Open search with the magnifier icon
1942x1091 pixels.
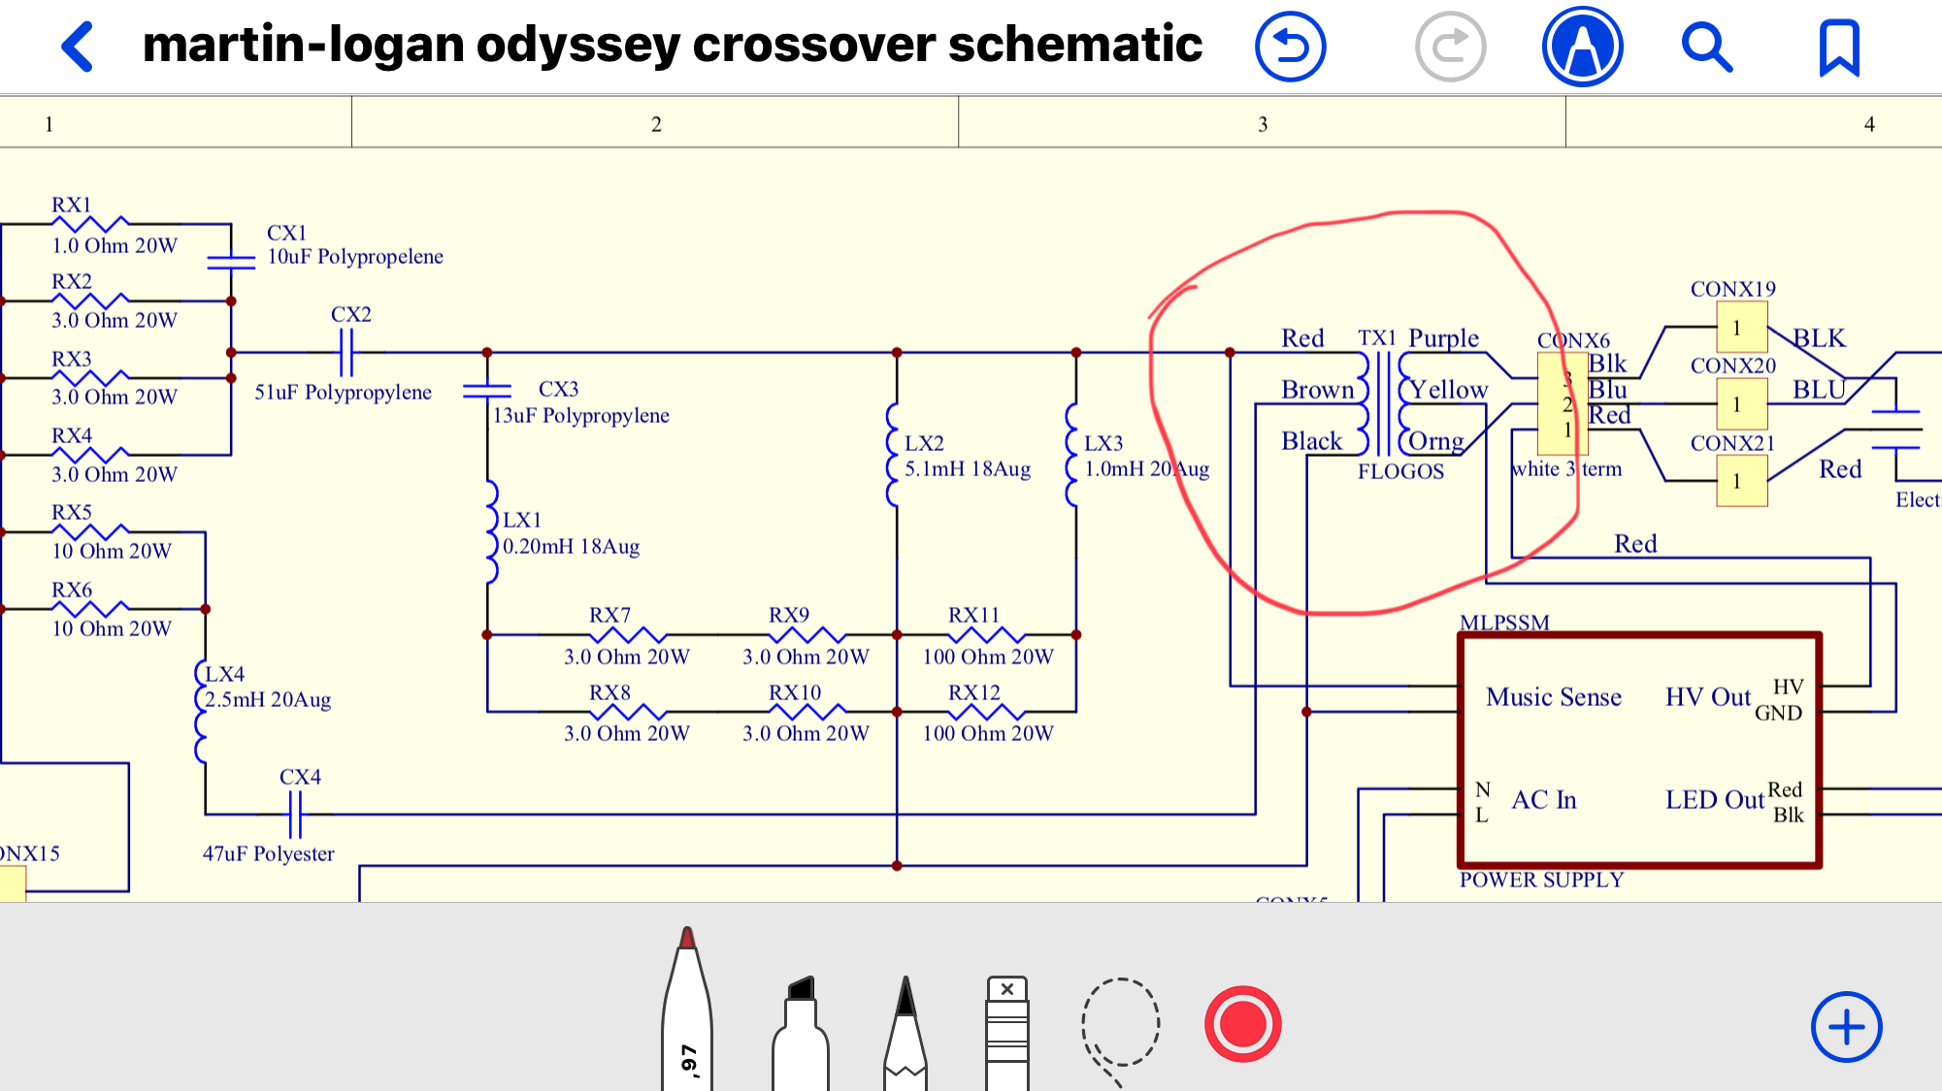(1707, 47)
